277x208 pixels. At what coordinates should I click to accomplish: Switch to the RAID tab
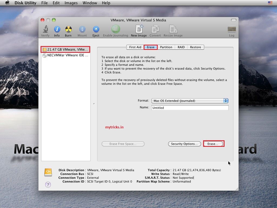point(181,47)
